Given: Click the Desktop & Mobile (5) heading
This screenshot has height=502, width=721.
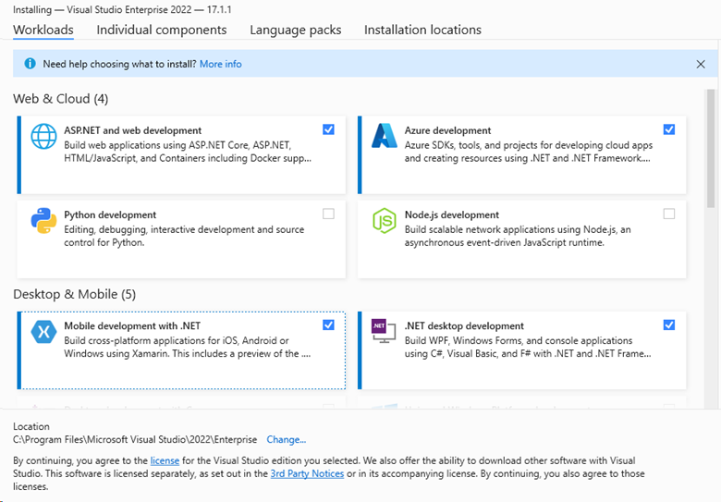Looking at the screenshot, I should [75, 294].
